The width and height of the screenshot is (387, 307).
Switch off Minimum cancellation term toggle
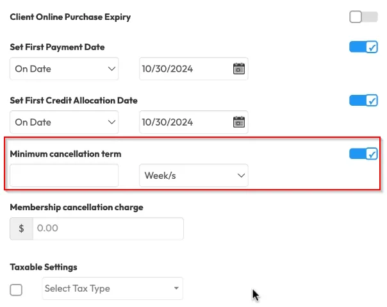pos(363,154)
